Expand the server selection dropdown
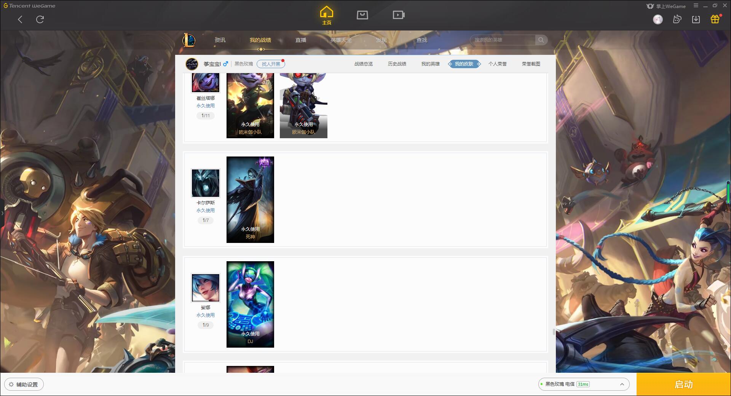This screenshot has width=731, height=396. coord(622,384)
